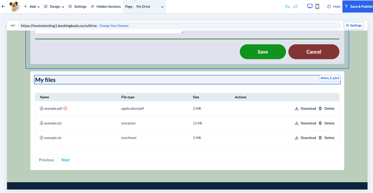373x193 pixels.
Task: Click the koala logo icon
Action: pyautogui.click(x=14, y=6)
